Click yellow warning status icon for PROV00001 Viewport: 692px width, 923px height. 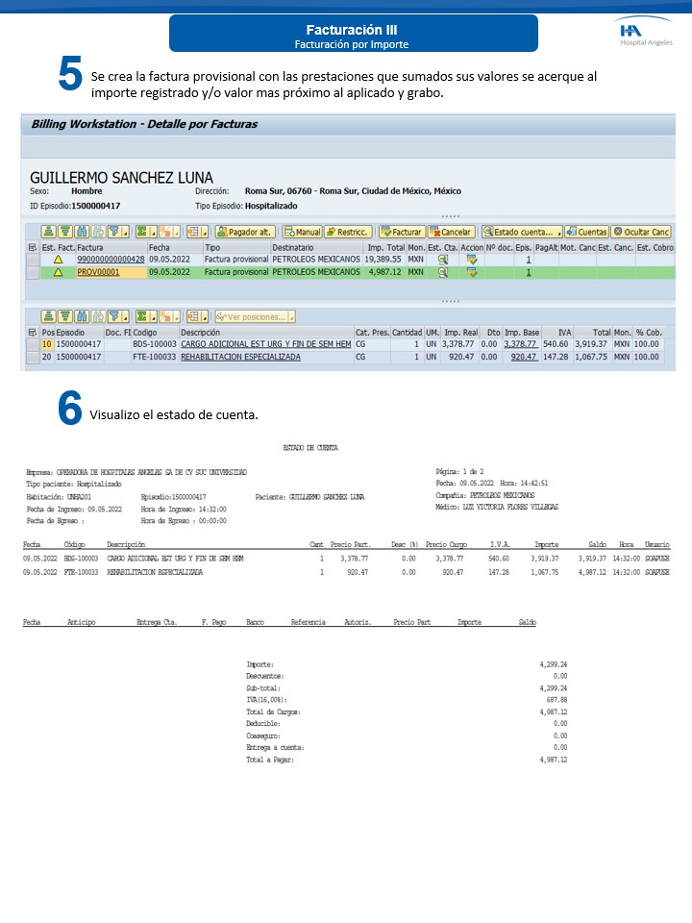click(58, 273)
